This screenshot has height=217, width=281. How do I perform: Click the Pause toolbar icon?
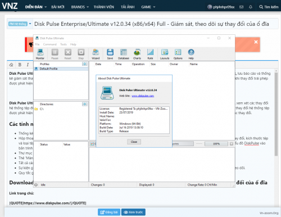[55, 54]
